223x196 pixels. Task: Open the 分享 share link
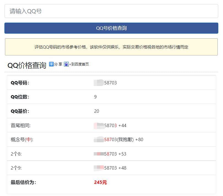[58, 64]
